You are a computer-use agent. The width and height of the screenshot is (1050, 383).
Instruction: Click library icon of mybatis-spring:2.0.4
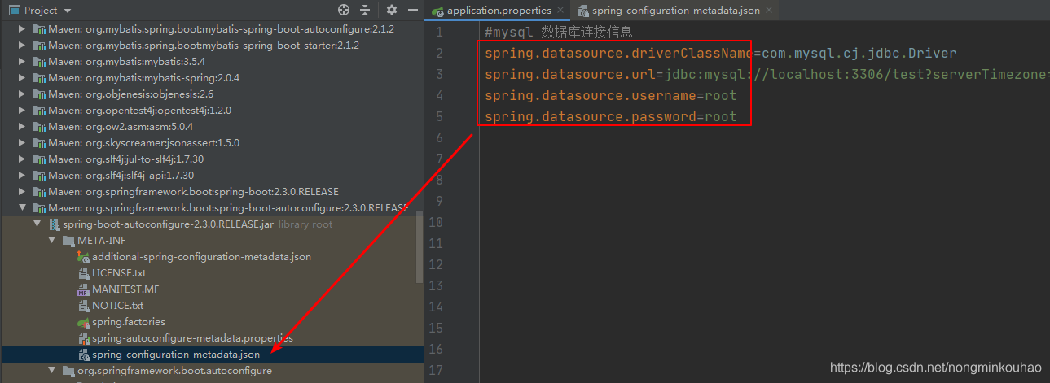coord(39,77)
